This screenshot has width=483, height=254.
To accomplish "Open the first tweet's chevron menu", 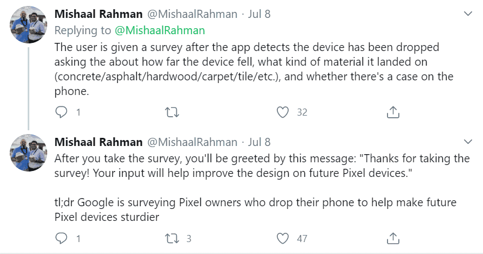I will point(468,14).
